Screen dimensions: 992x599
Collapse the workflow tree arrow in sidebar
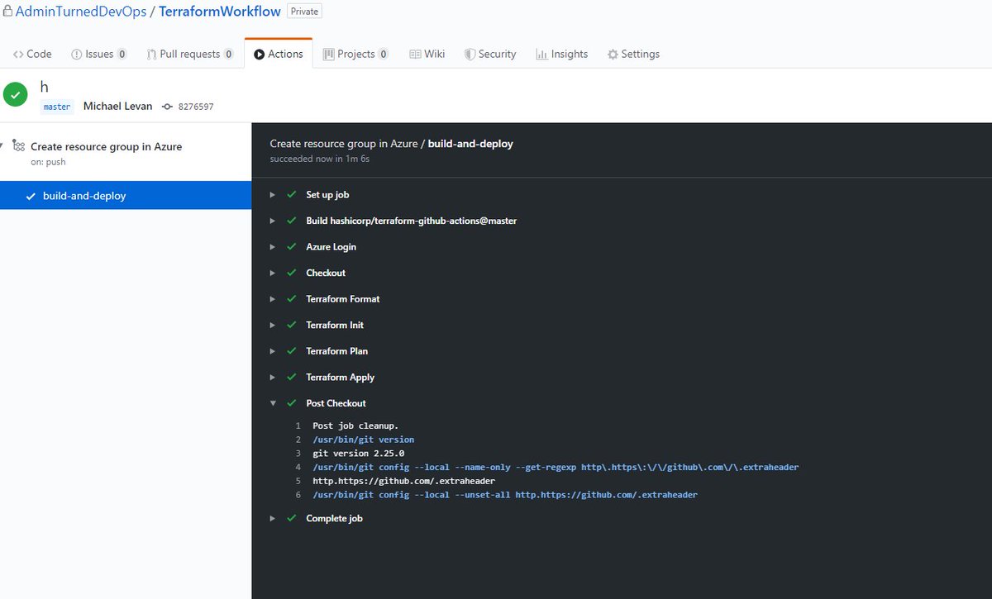click(x=2, y=146)
